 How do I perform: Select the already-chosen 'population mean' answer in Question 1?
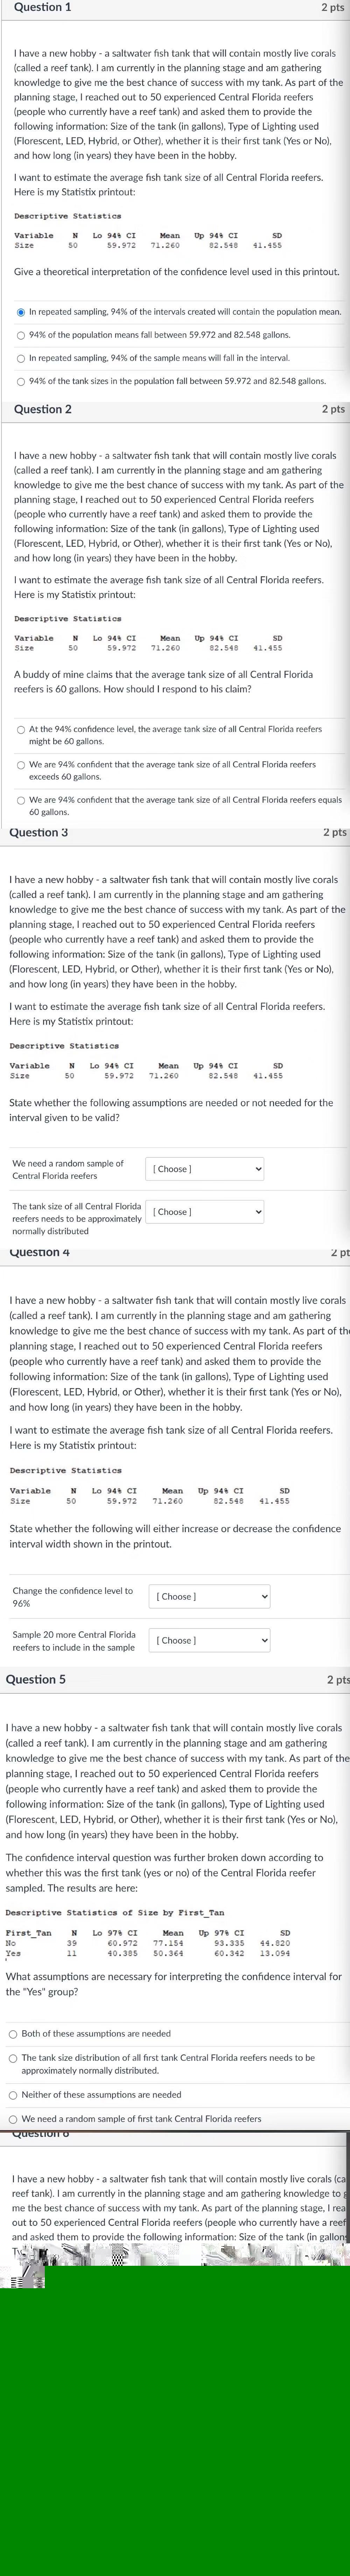(x=21, y=312)
